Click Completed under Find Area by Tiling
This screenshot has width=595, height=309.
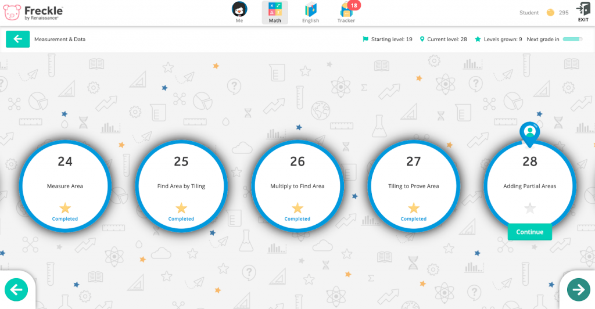(x=181, y=219)
